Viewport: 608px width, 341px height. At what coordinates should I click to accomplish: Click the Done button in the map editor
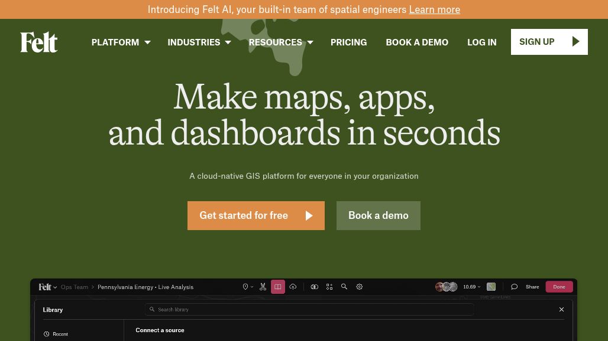click(558, 287)
